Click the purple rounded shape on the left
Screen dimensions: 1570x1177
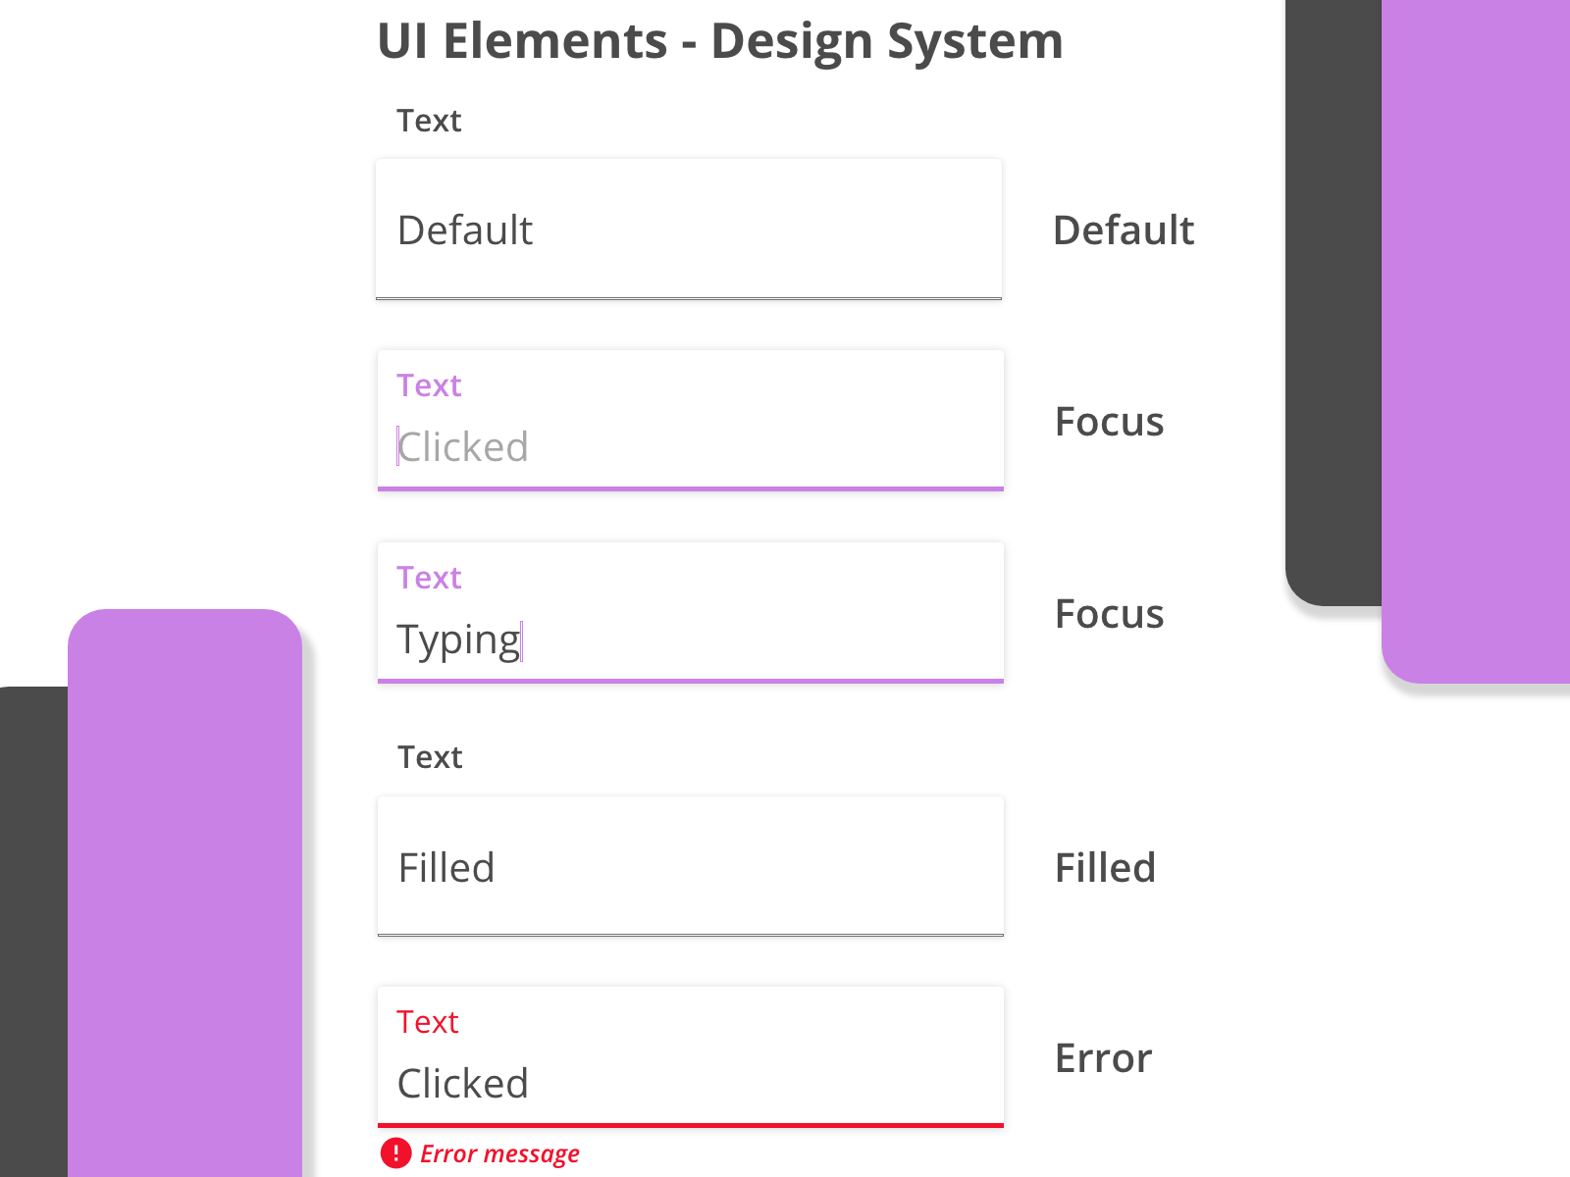coord(184,883)
